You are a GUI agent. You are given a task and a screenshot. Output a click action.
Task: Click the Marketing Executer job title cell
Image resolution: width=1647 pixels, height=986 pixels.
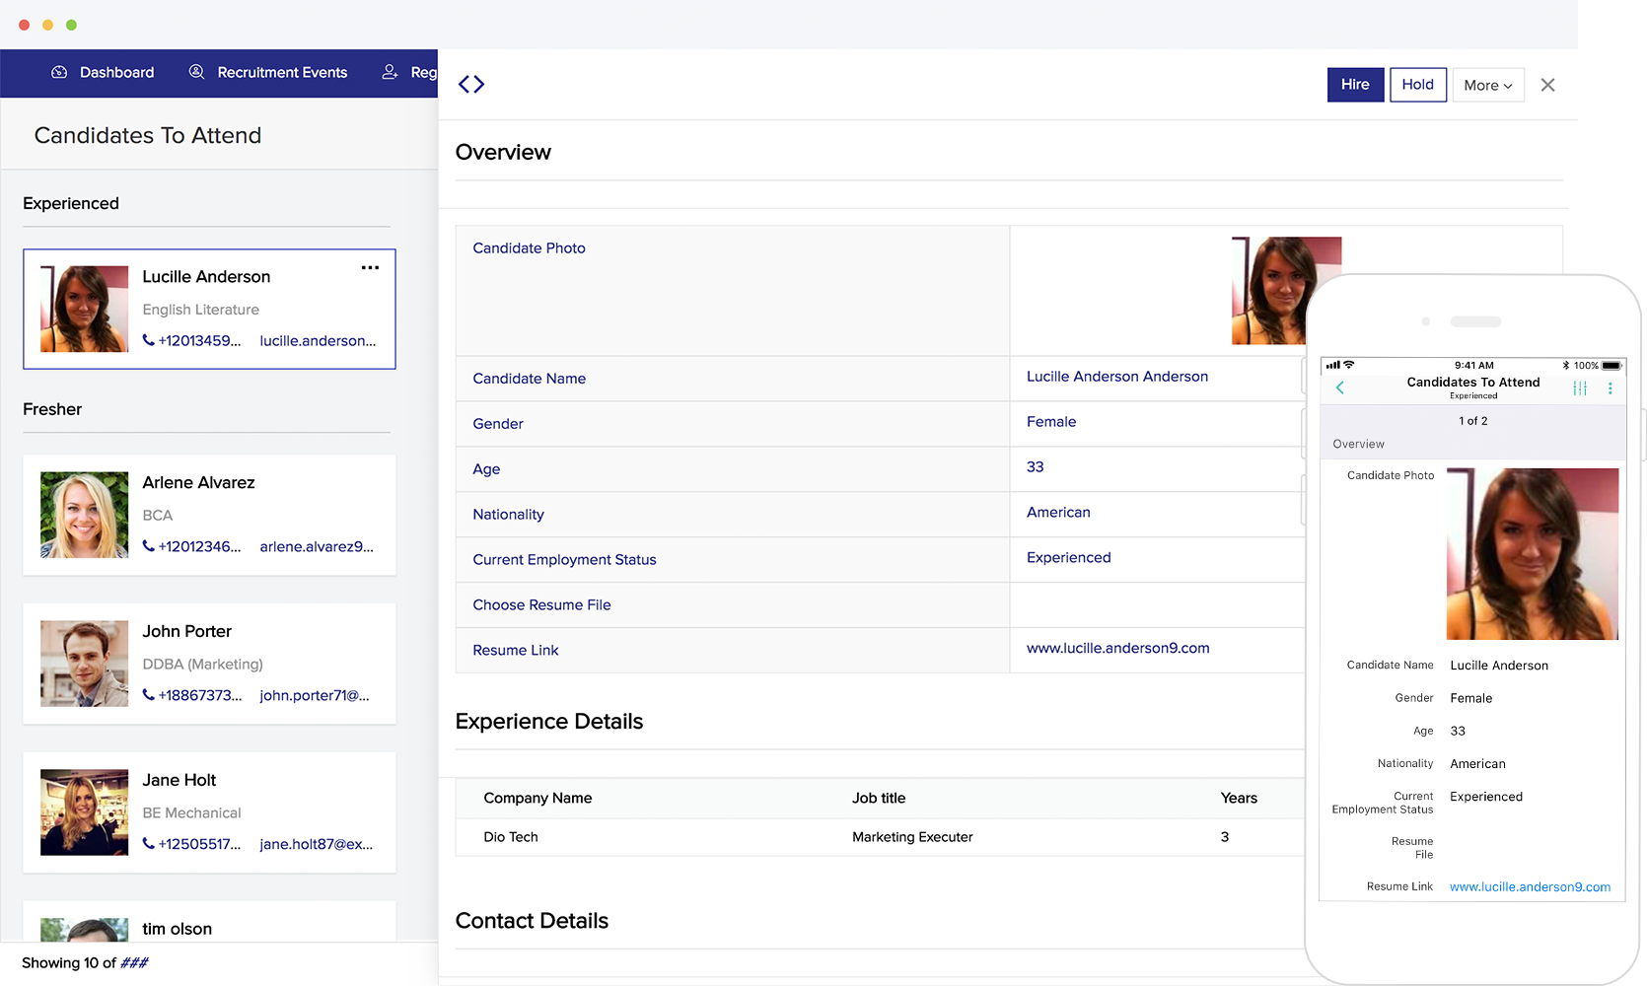coord(912,836)
